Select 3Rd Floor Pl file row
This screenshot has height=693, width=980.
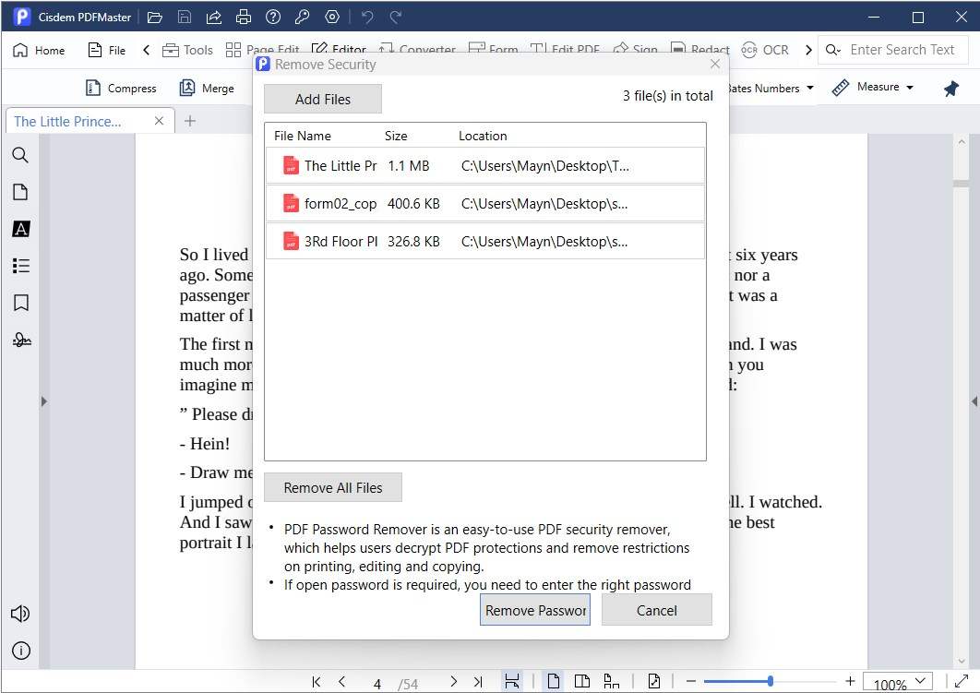pyautogui.click(x=485, y=241)
